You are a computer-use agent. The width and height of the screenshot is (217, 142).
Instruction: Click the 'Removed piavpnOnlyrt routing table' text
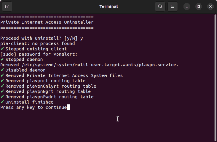point(51,86)
